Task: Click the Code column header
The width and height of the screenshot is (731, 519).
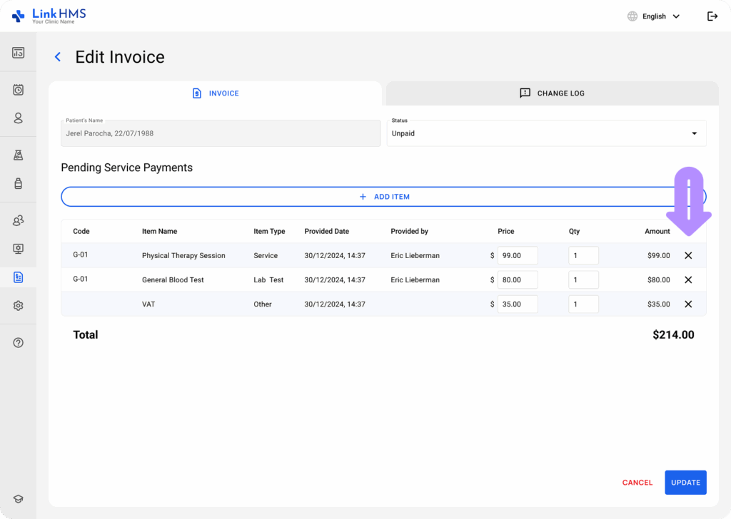Action: coord(81,231)
